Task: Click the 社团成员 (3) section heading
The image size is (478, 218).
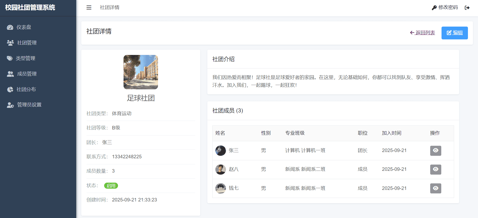Action: click(x=228, y=111)
